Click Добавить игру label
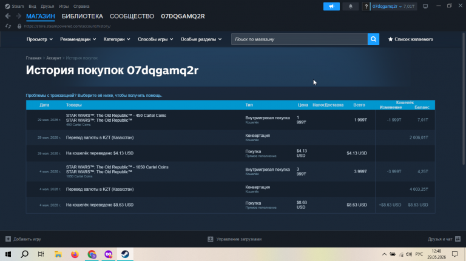Image resolution: width=466 pixels, height=261 pixels. pos(27,239)
